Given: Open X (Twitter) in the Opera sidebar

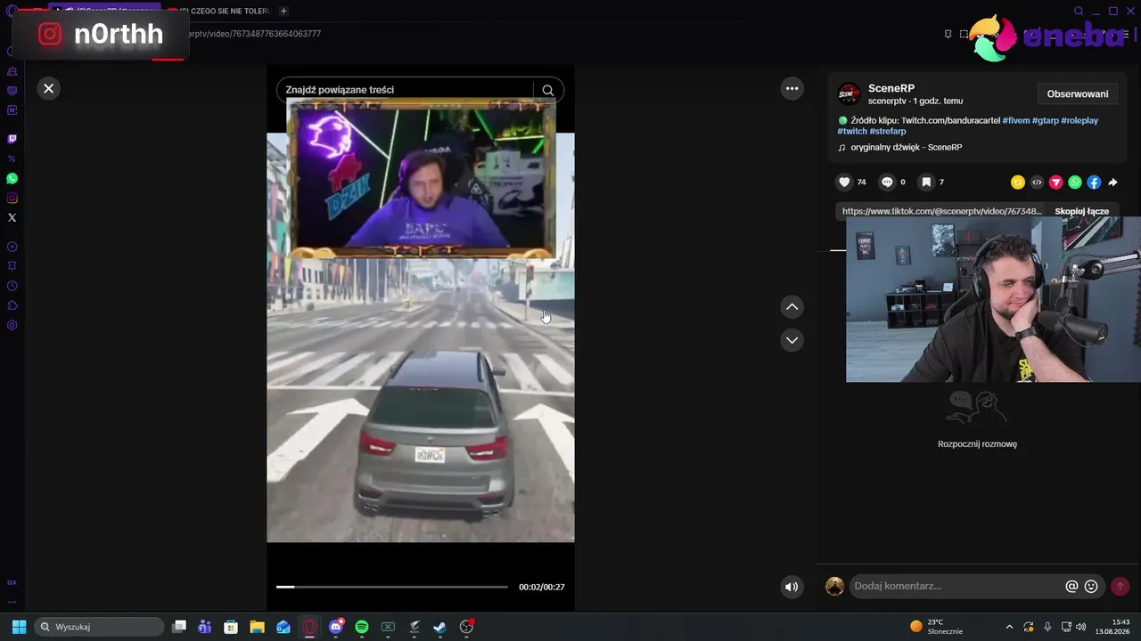Looking at the screenshot, I should point(12,217).
